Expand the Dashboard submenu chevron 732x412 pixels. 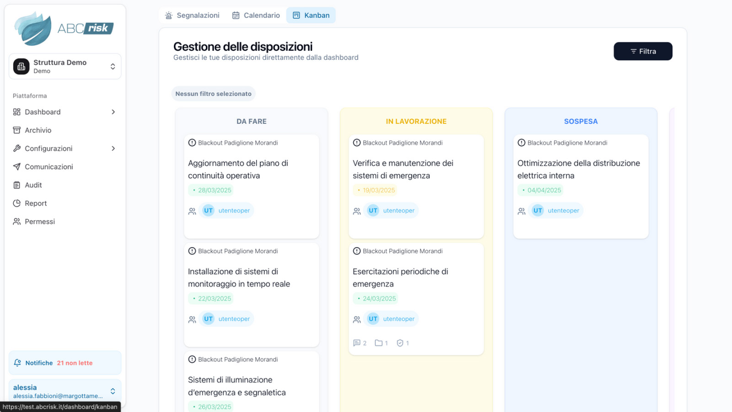coord(113,112)
